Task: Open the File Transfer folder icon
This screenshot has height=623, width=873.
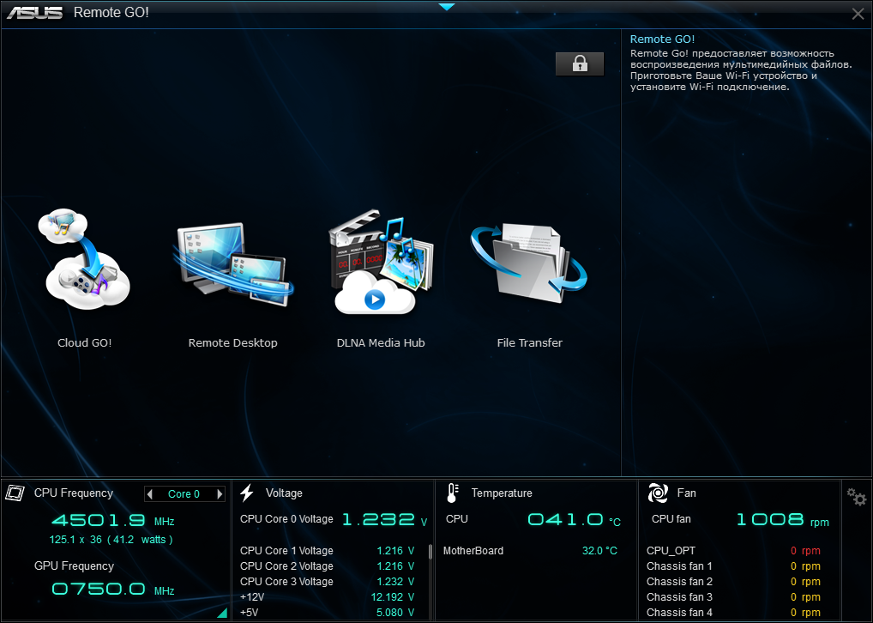Action: click(x=529, y=262)
